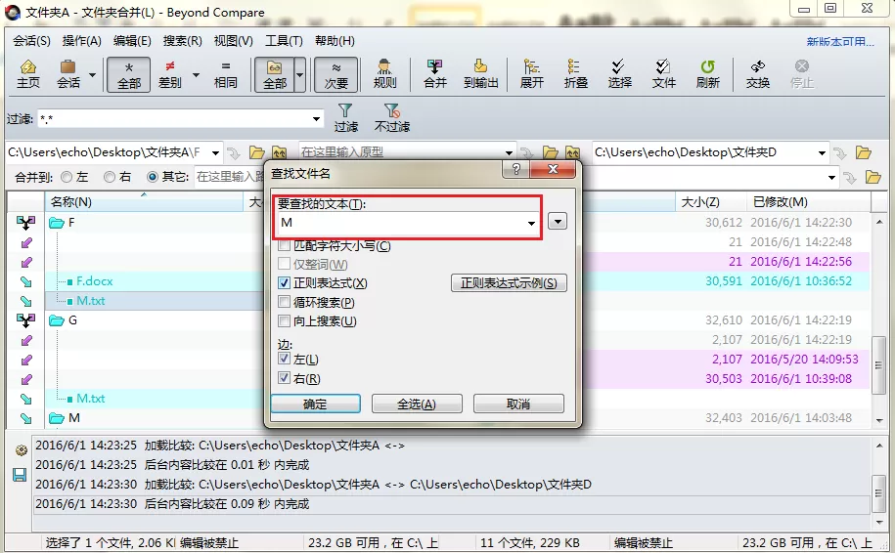Show identical files with 相同 icon
This screenshot has width=895, height=553.
point(226,74)
